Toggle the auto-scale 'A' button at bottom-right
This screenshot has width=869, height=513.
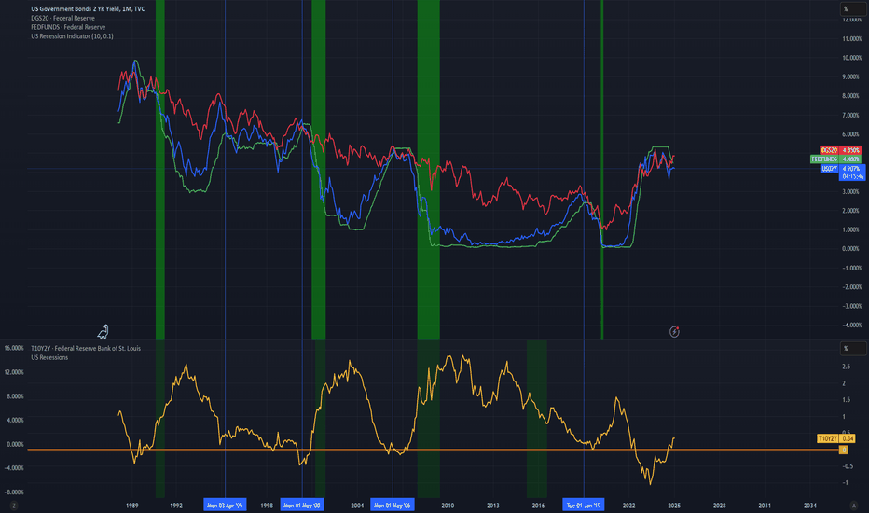coord(854,506)
